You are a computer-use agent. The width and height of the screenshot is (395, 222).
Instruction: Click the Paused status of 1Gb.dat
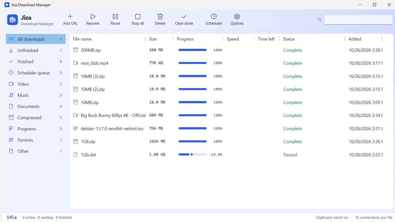(x=290, y=155)
